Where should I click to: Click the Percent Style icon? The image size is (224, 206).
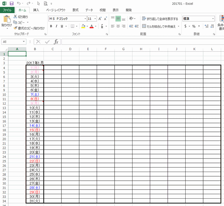[x=194, y=26]
